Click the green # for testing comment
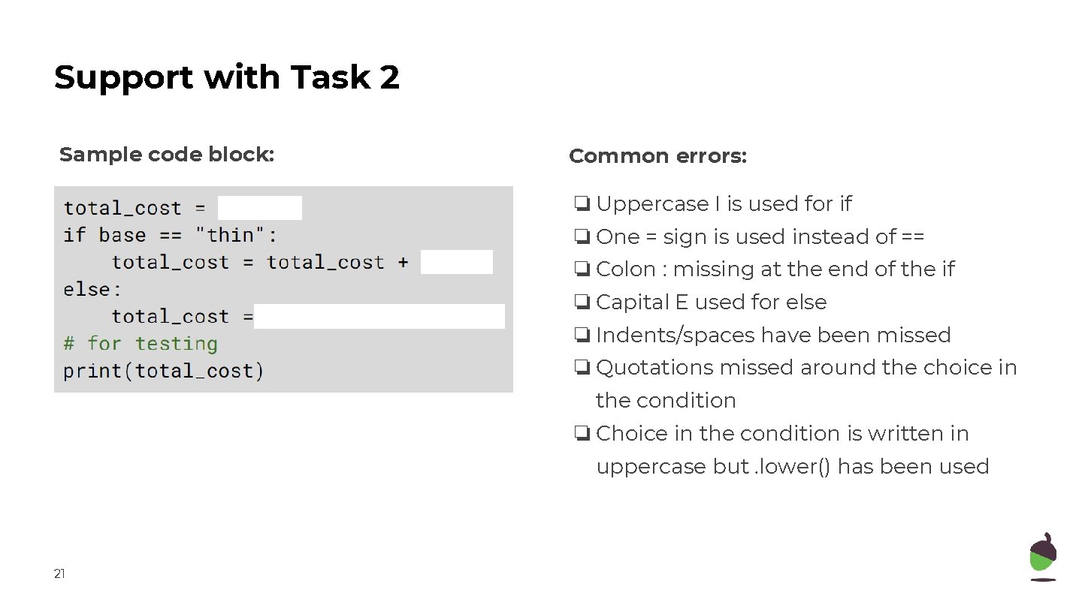This screenshot has width=1082, height=608. pyautogui.click(x=141, y=344)
